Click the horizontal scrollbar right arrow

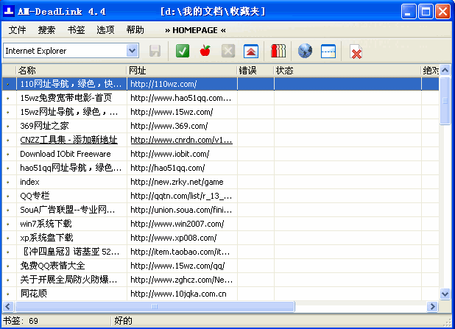pos(432,306)
